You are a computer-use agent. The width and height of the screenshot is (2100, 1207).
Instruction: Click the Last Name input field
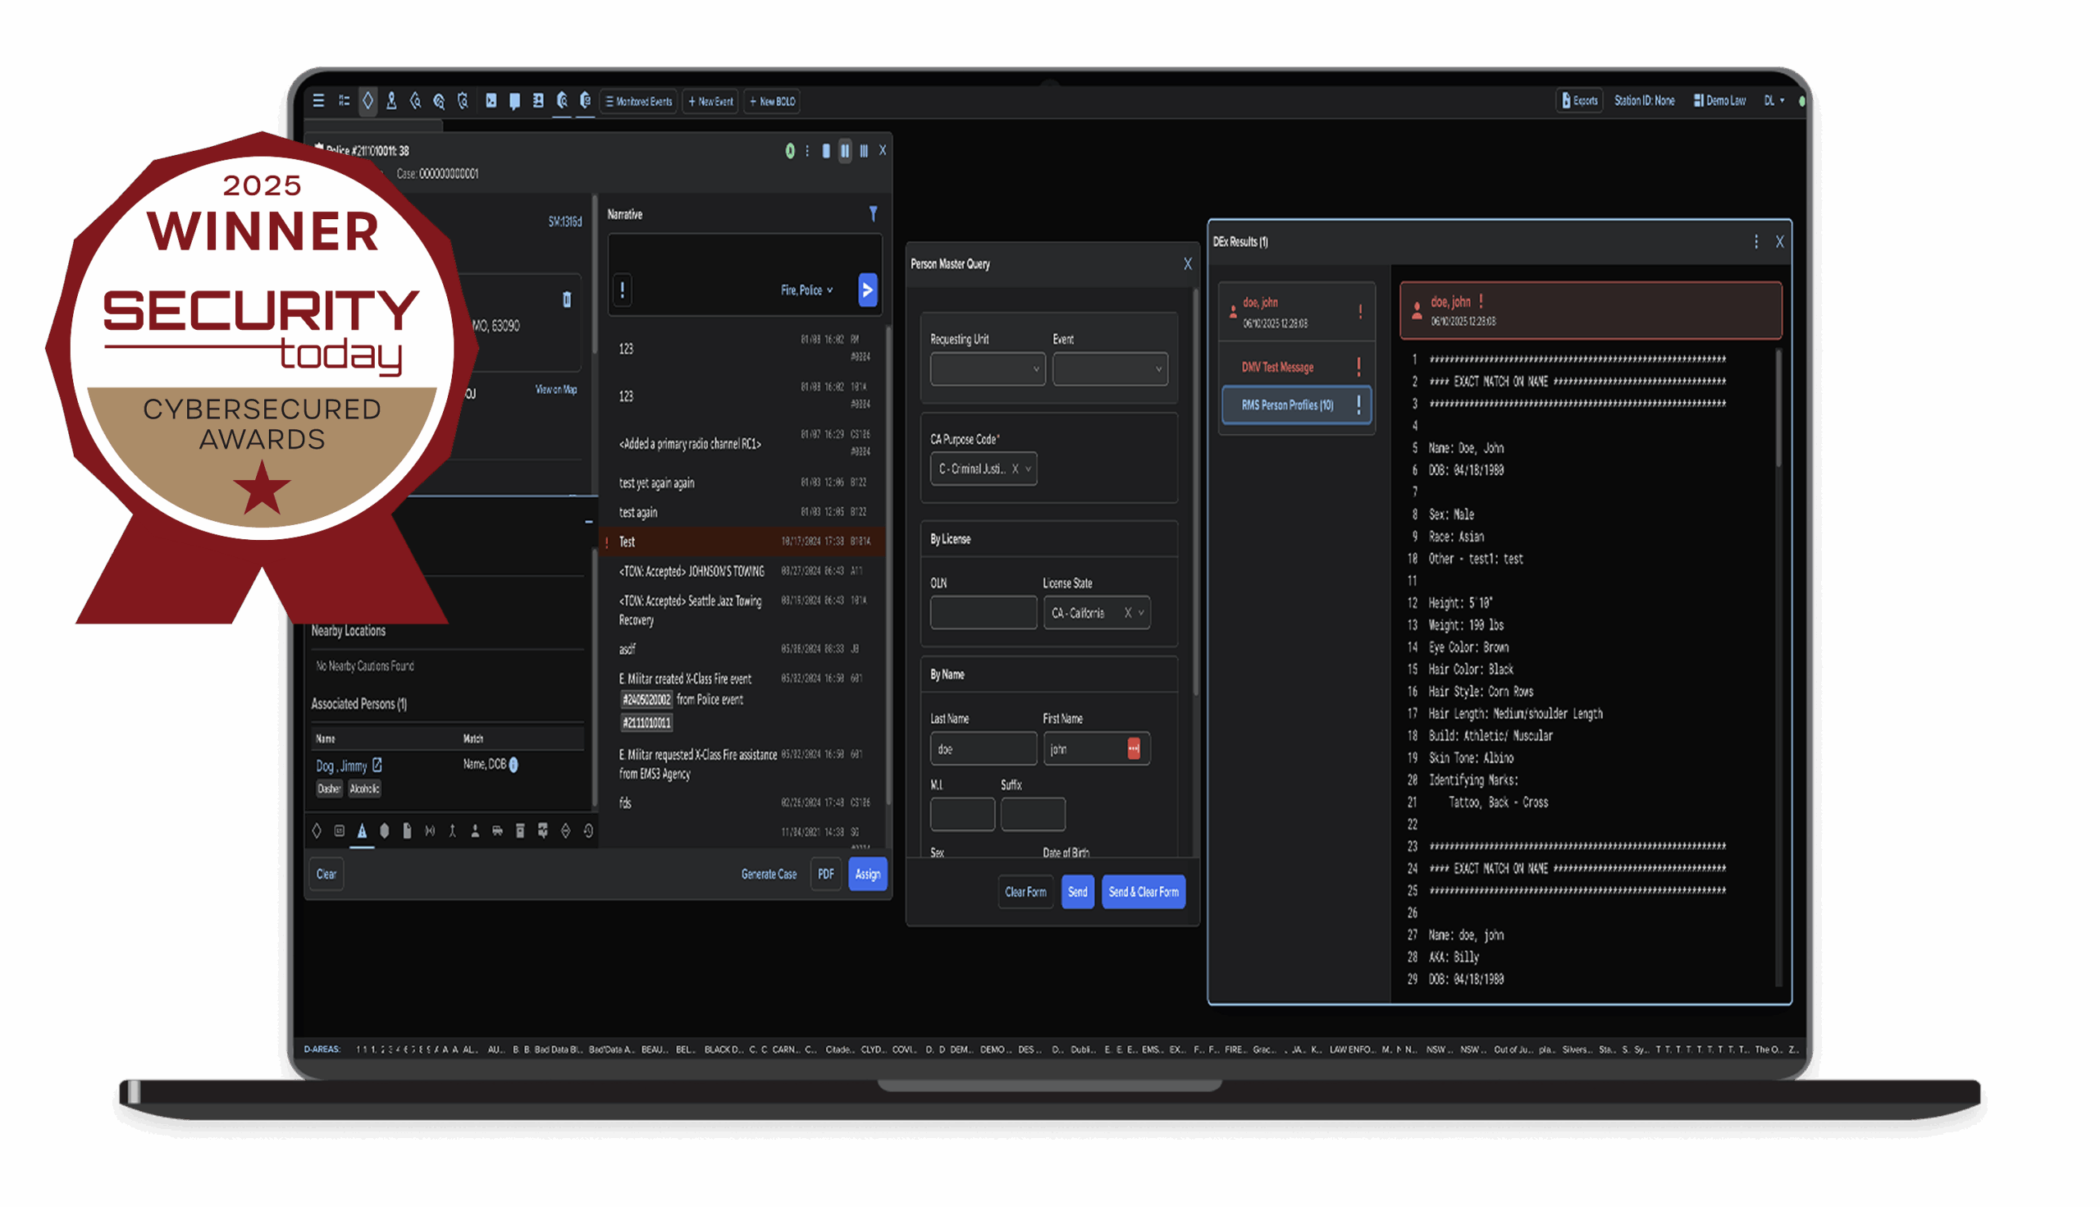983,749
